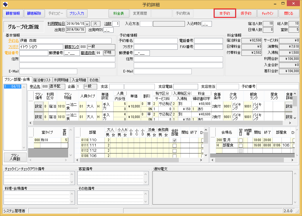Viewport: 302px width, 216px height.
Task: Click the 予約番号 input field
Action: pos(277,87)
